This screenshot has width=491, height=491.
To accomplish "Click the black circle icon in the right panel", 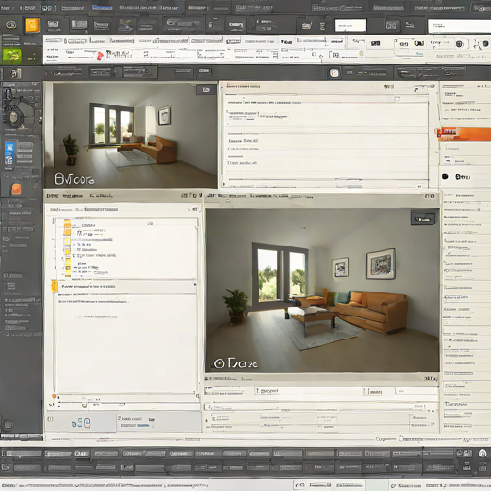I will (445, 176).
